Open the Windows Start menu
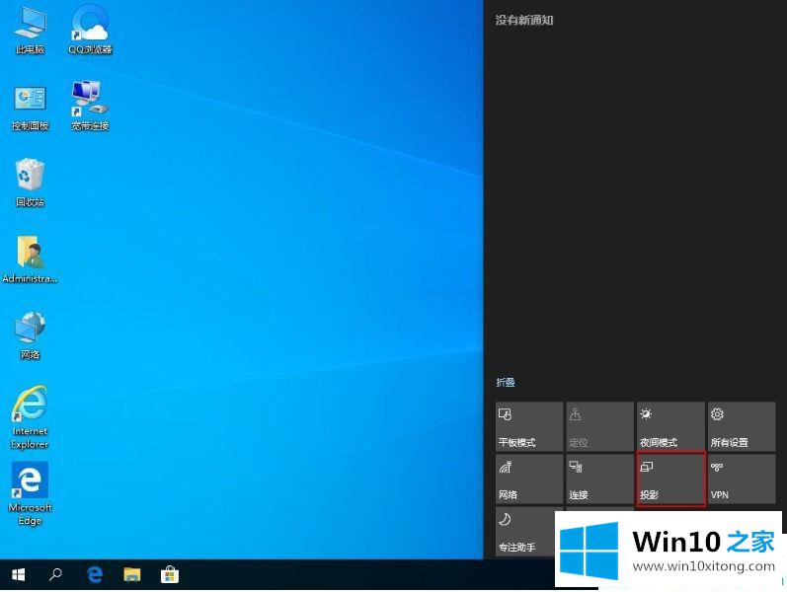 [19, 574]
